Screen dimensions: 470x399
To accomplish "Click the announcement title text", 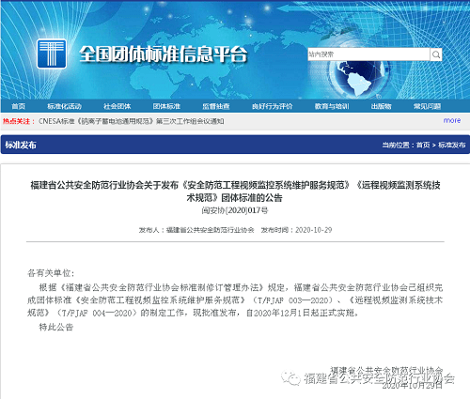I will [235, 192].
